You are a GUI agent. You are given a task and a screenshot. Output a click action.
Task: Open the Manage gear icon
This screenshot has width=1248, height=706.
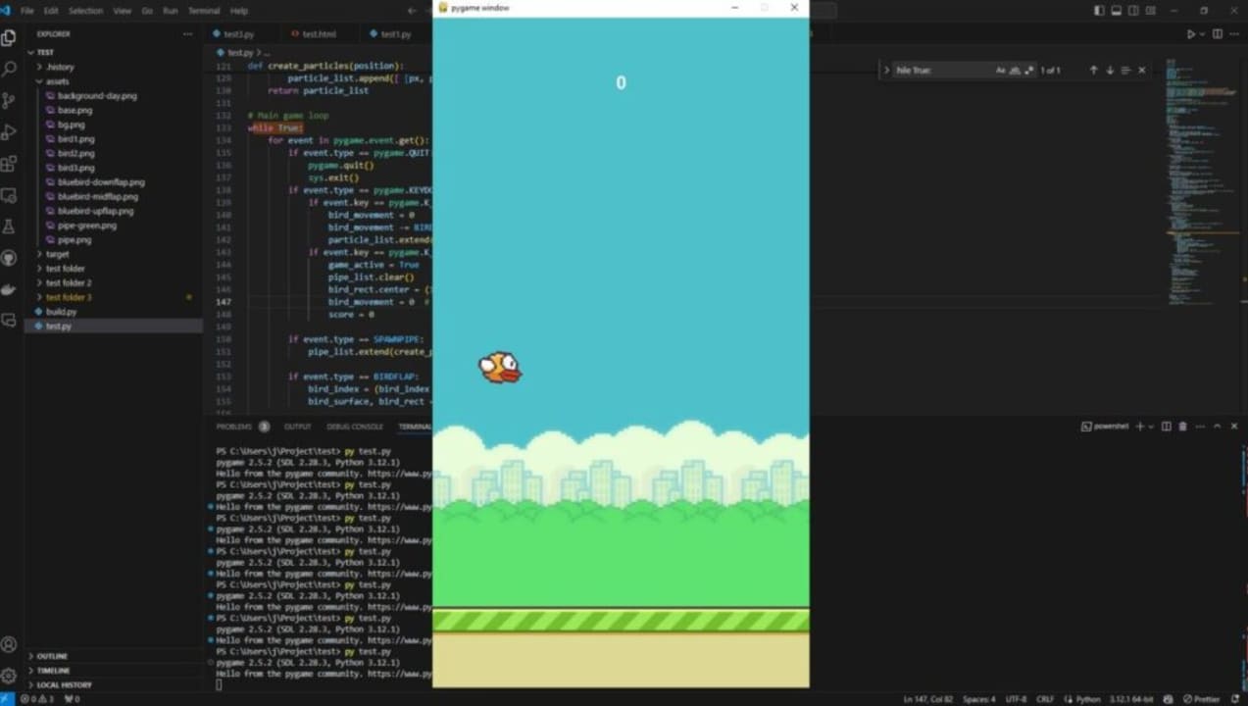pyautogui.click(x=10, y=676)
